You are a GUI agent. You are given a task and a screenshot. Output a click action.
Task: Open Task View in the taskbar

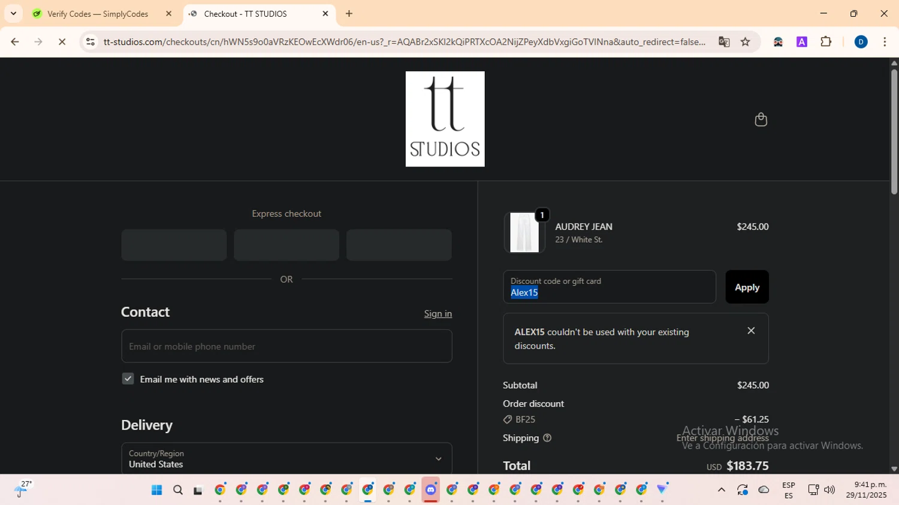point(198,490)
